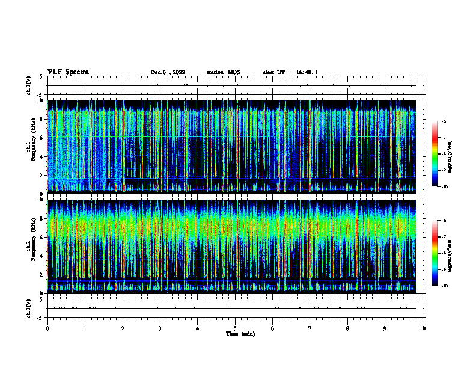Click time axis tick label '2'
The height and width of the screenshot is (368, 476).
[x=123, y=328]
